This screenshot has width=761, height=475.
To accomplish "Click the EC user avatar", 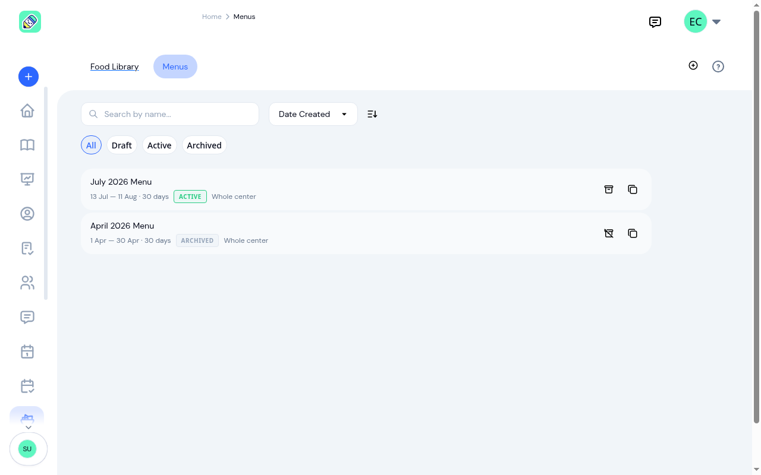I will (x=696, y=22).
